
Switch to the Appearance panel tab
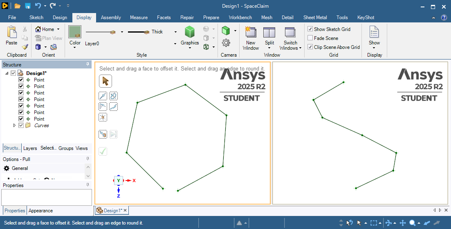click(40, 211)
